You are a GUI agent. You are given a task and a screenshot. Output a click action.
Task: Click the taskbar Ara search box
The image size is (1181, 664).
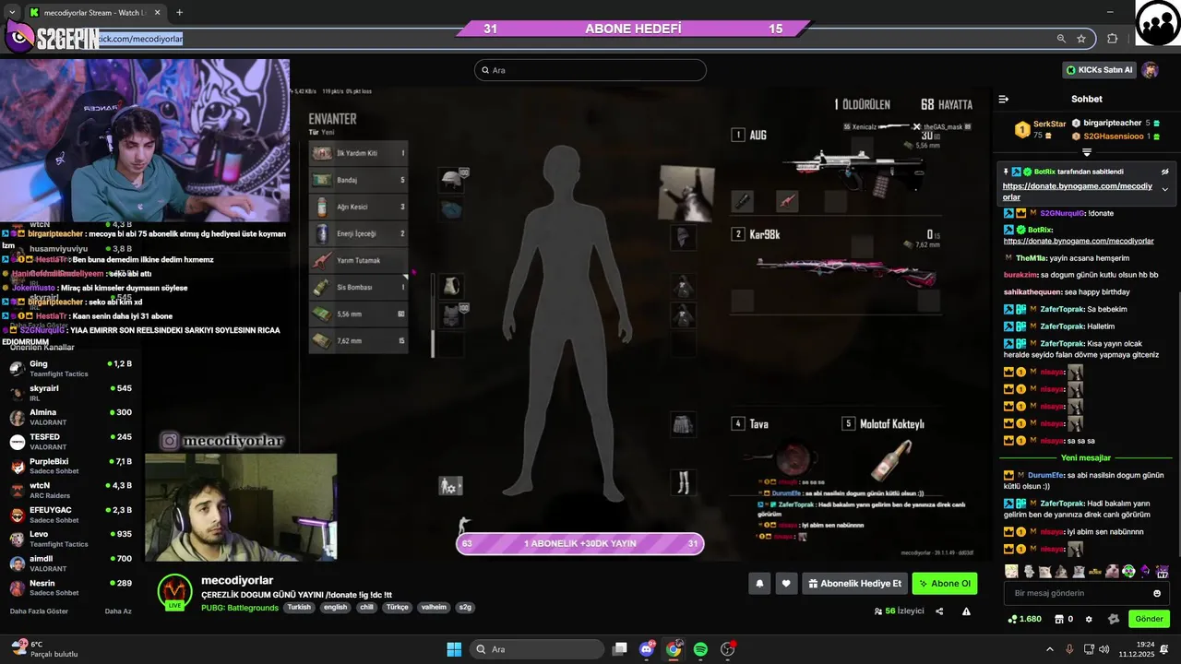(x=537, y=649)
